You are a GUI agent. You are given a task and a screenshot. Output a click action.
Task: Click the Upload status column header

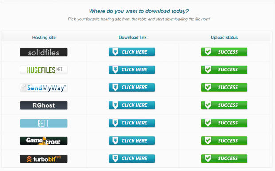coord(224,38)
